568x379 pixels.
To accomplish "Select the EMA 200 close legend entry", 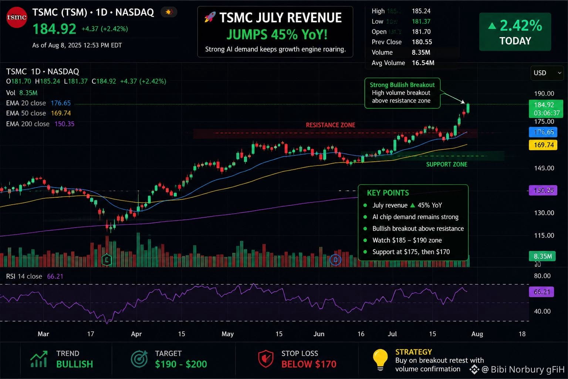I will [x=40, y=124].
